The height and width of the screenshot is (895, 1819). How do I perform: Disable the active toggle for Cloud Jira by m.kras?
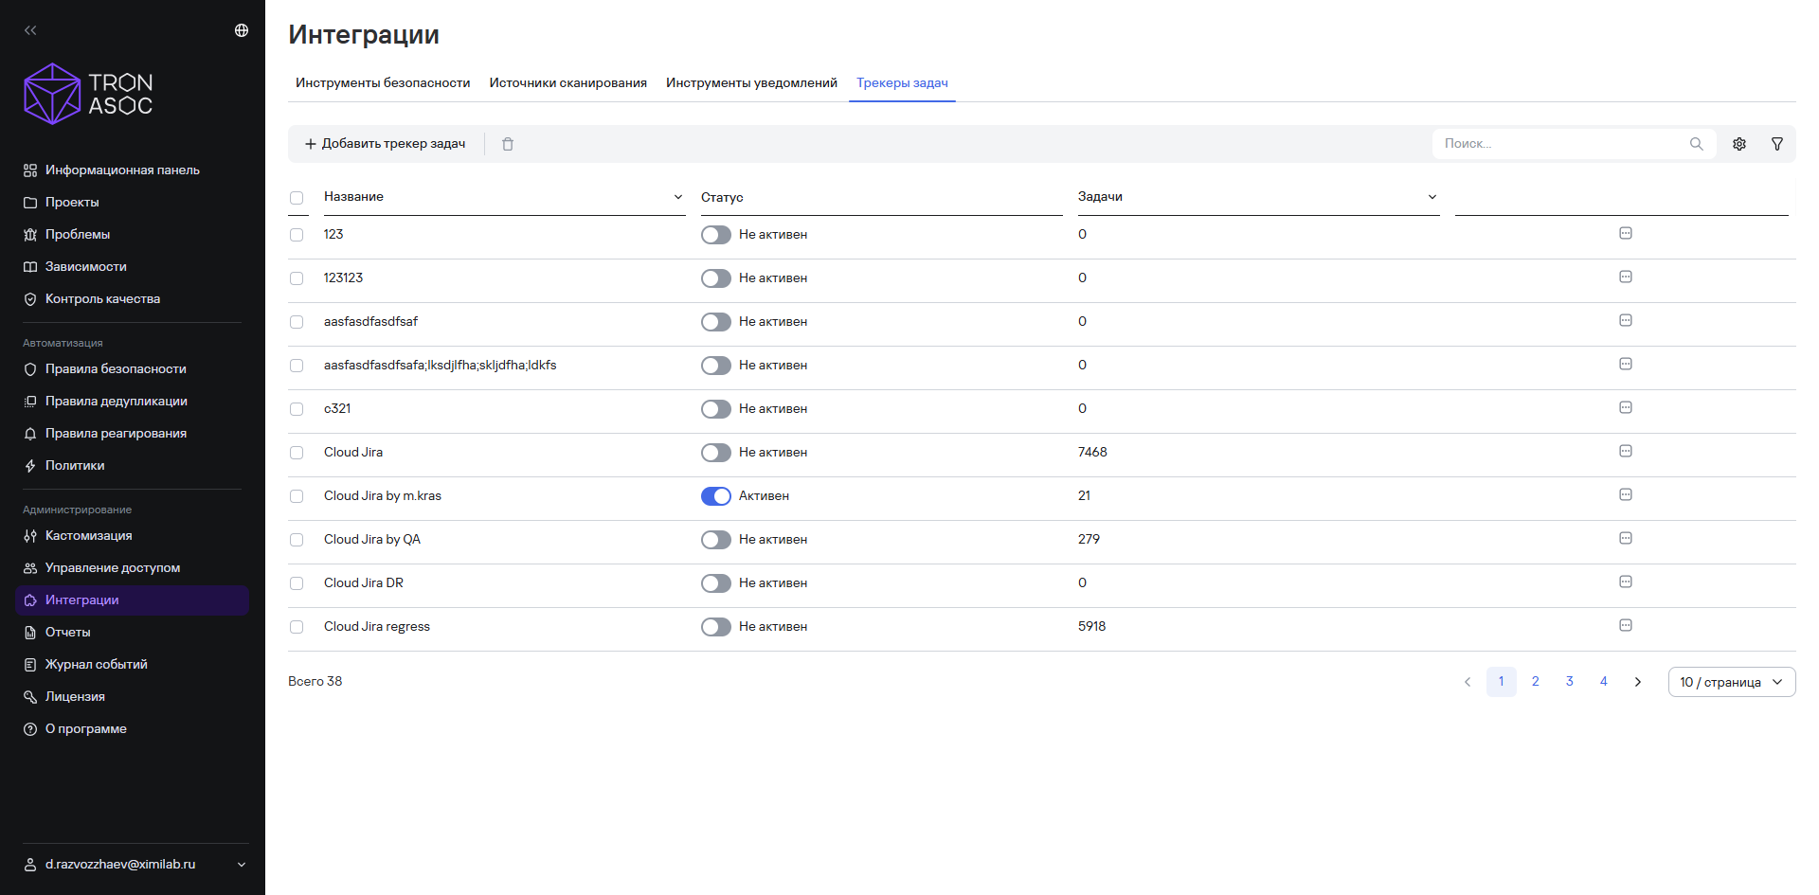click(716, 496)
